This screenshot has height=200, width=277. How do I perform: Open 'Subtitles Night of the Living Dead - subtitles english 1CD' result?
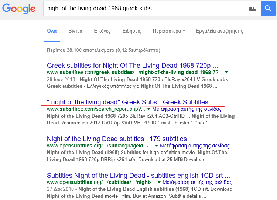(138, 176)
